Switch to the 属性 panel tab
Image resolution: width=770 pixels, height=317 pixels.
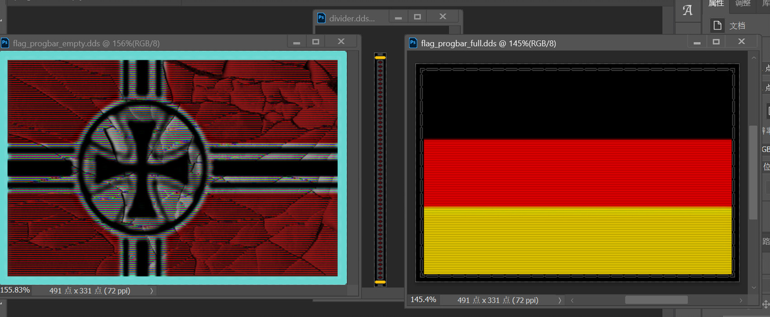[x=716, y=4]
